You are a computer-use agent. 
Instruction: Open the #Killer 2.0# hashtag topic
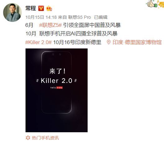pos(39,42)
